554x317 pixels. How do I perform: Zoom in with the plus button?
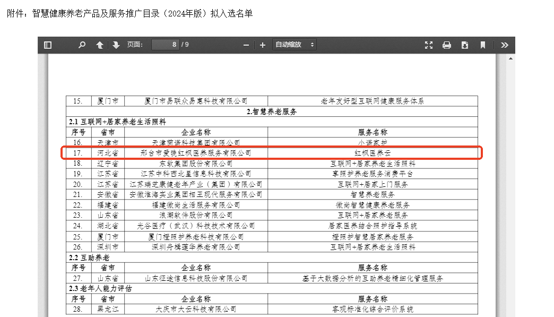[263, 45]
